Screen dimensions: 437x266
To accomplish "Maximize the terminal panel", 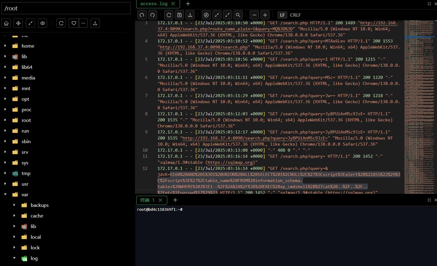I will (429, 200).
